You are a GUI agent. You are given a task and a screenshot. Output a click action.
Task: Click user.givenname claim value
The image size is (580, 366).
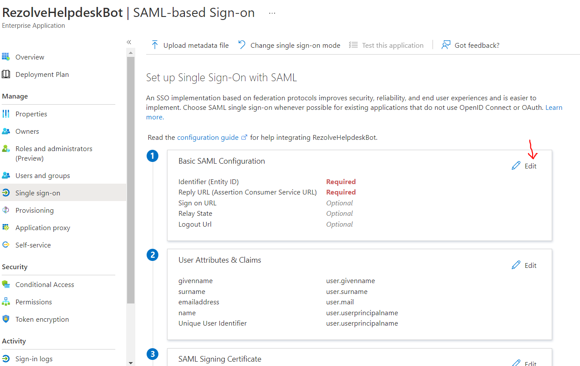pyautogui.click(x=351, y=280)
